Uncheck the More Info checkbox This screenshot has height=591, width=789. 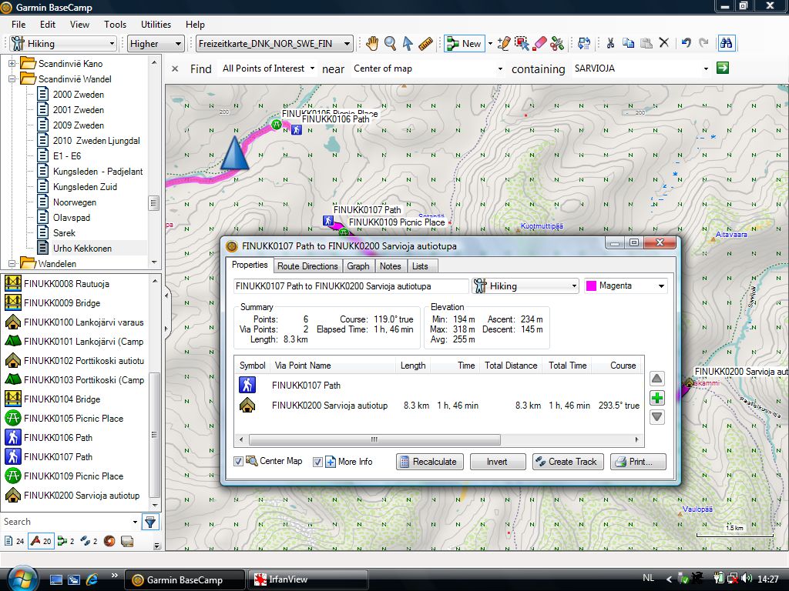(317, 462)
